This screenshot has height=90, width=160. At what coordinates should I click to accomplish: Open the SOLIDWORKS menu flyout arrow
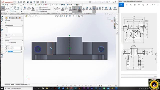click(14, 2)
